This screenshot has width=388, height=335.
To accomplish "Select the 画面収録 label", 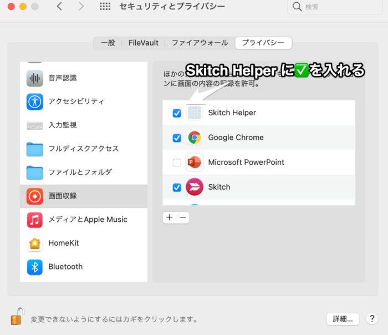I will coord(63,196).
